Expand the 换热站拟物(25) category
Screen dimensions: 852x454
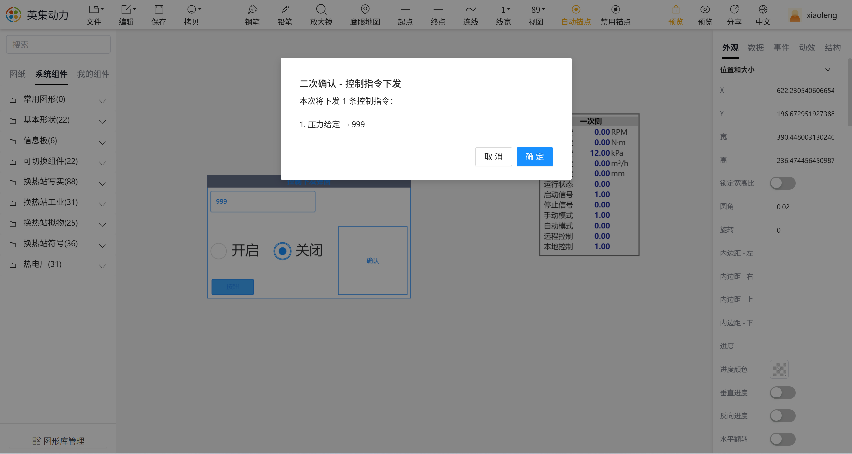(x=102, y=225)
